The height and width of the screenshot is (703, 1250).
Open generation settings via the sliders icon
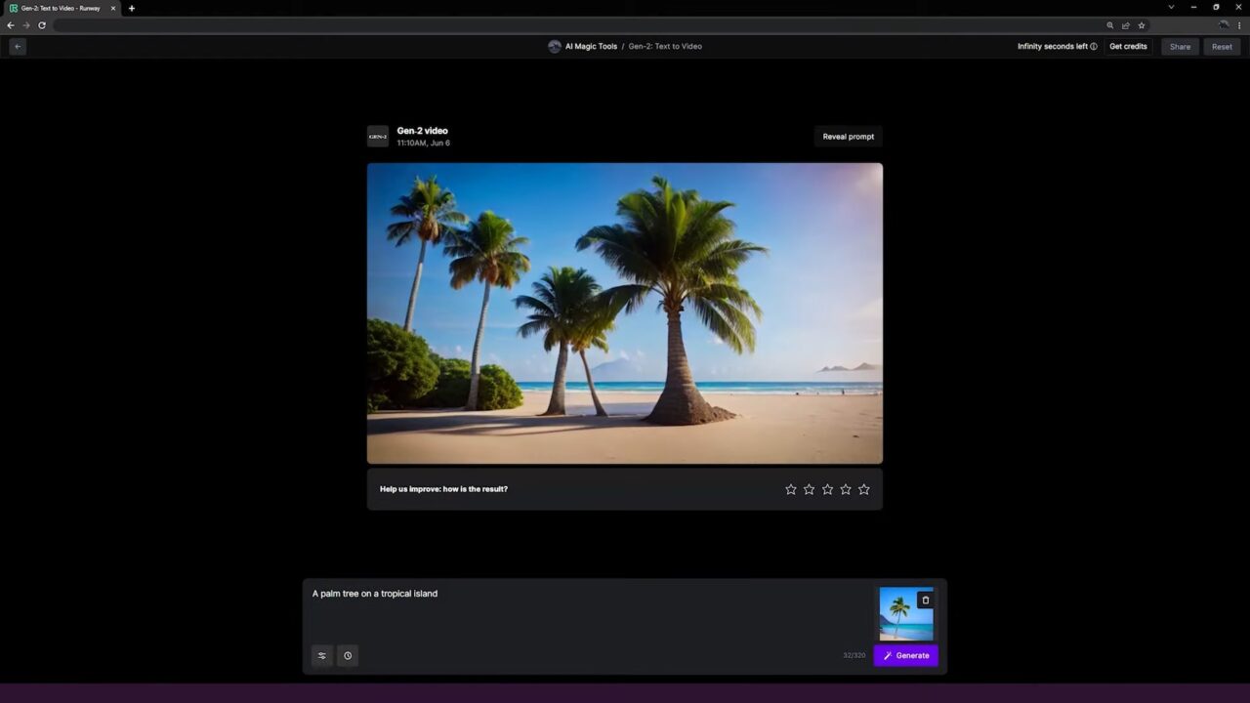tap(321, 655)
